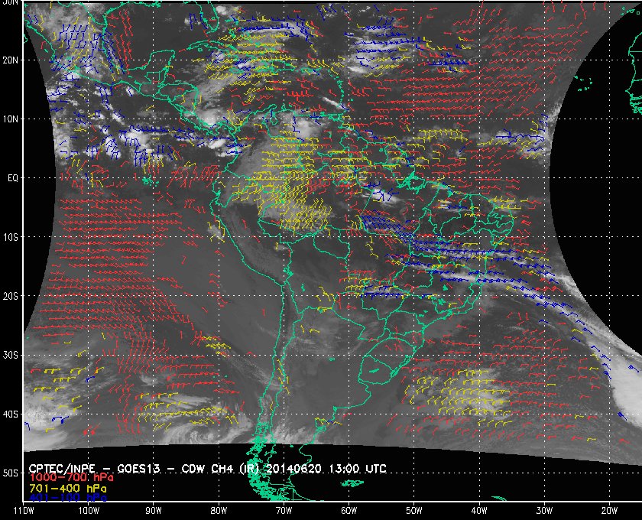Click the 110W longitude label
Screen dimensions: 642x520
pos(24,510)
